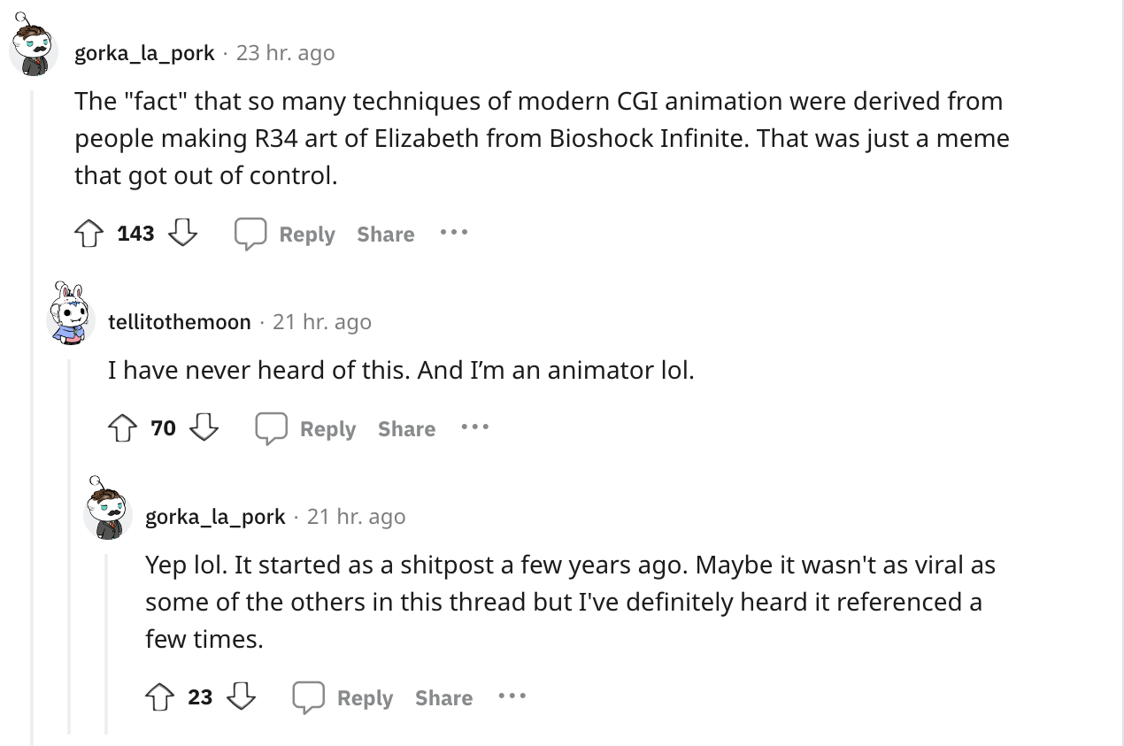Open more options on the 23-point reply

[512, 697]
